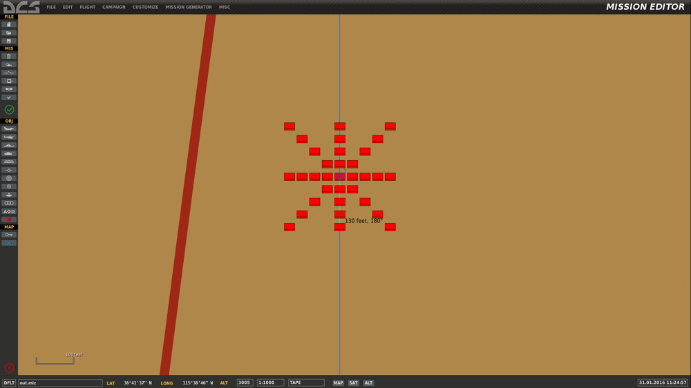Click the 1:1000 scale field

[270, 382]
